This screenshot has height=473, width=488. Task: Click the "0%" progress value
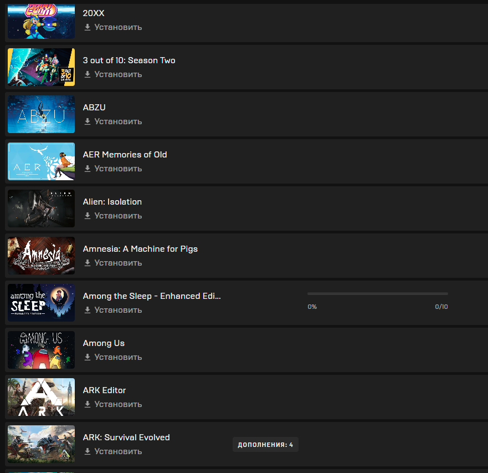[x=312, y=307]
